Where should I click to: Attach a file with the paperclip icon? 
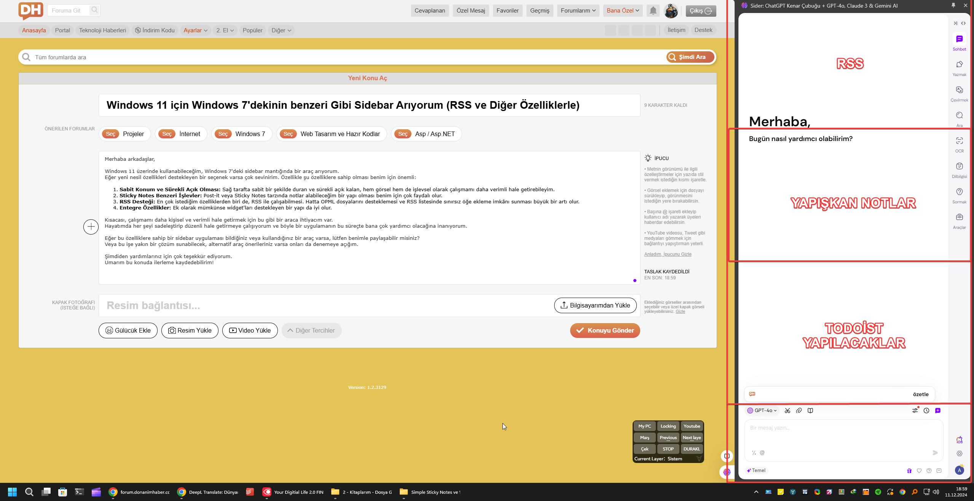tap(799, 411)
